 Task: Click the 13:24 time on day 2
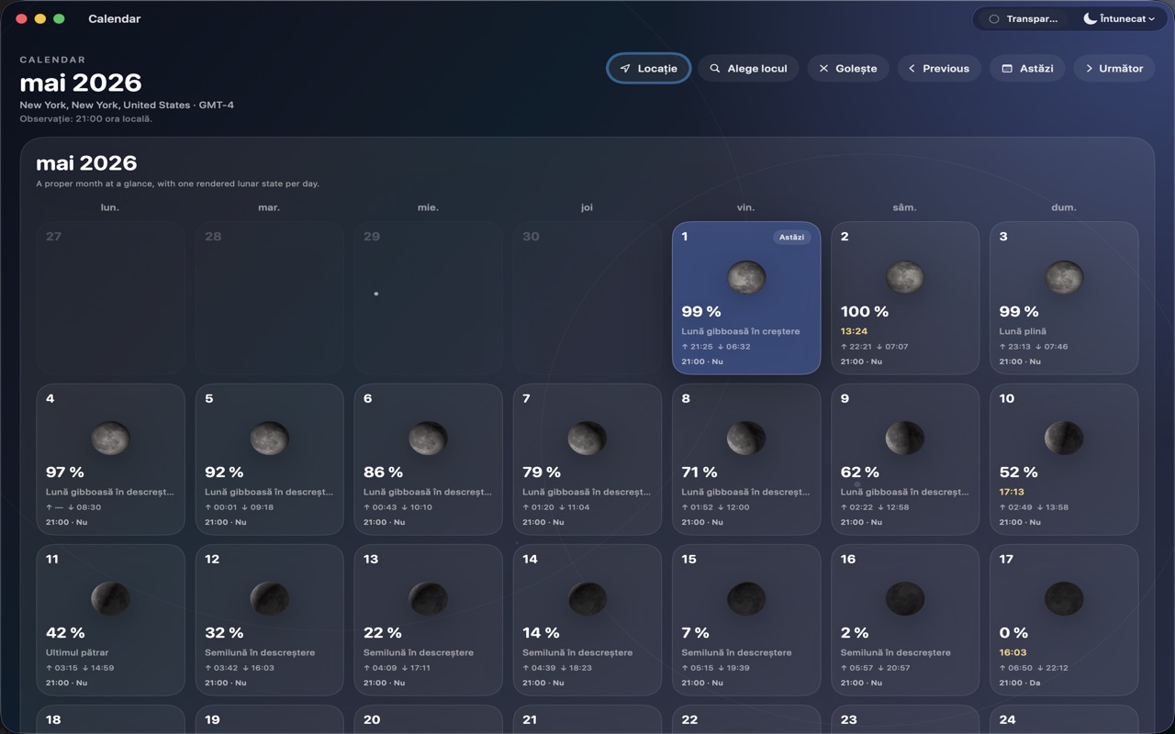[x=854, y=331]
